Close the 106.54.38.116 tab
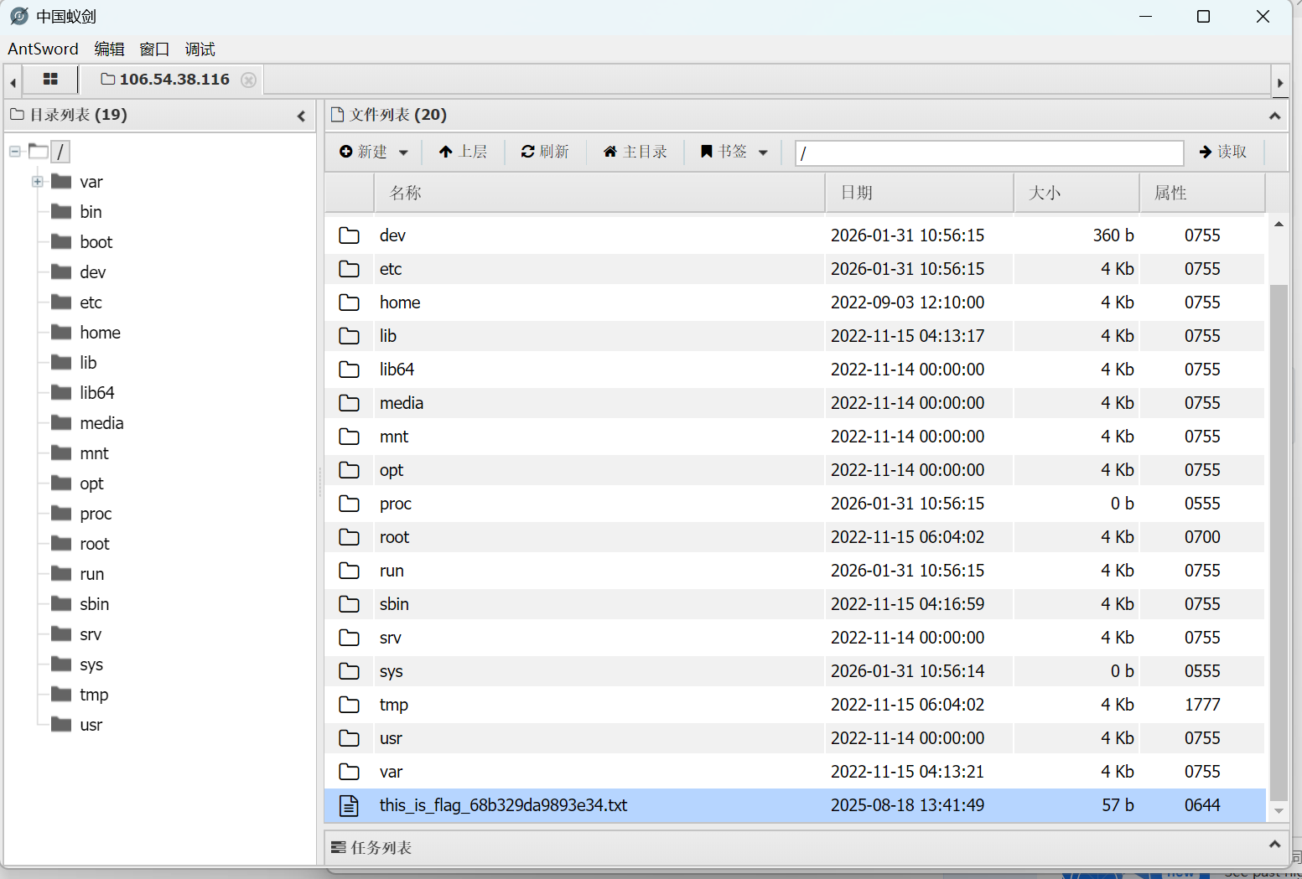Viewport: 1302px width, 879px height. click(248, 80)
